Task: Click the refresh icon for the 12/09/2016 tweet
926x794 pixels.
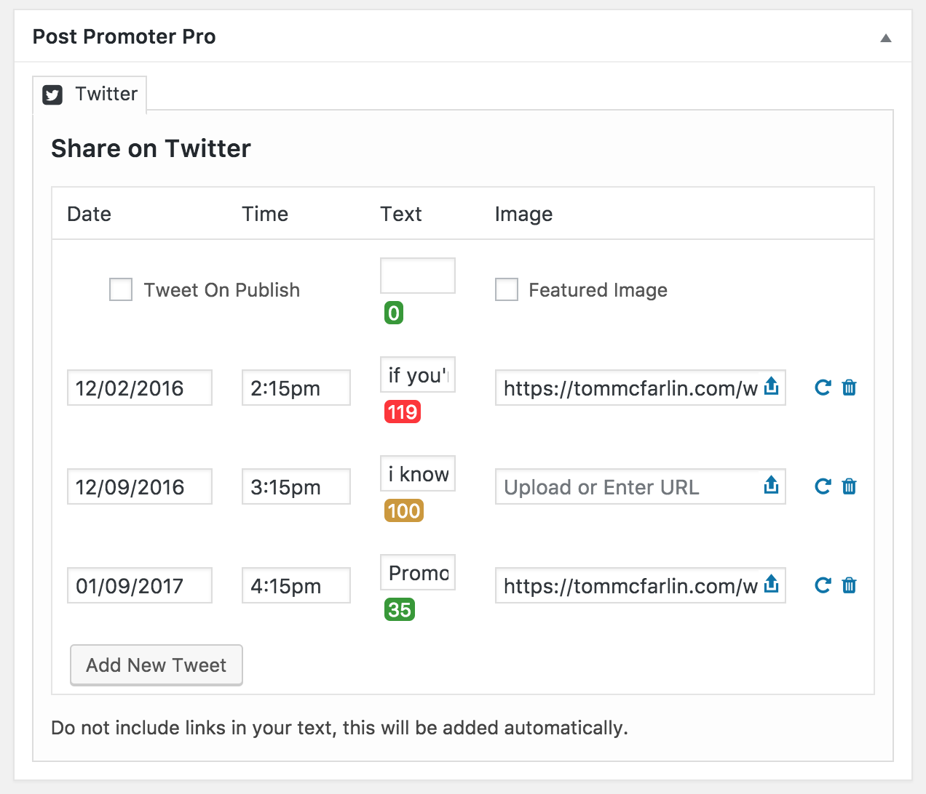Action: point(822,486)
